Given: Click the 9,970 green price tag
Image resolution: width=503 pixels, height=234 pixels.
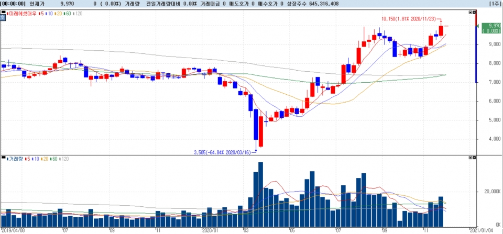Looking at the screenshot, I should (491, 28).
